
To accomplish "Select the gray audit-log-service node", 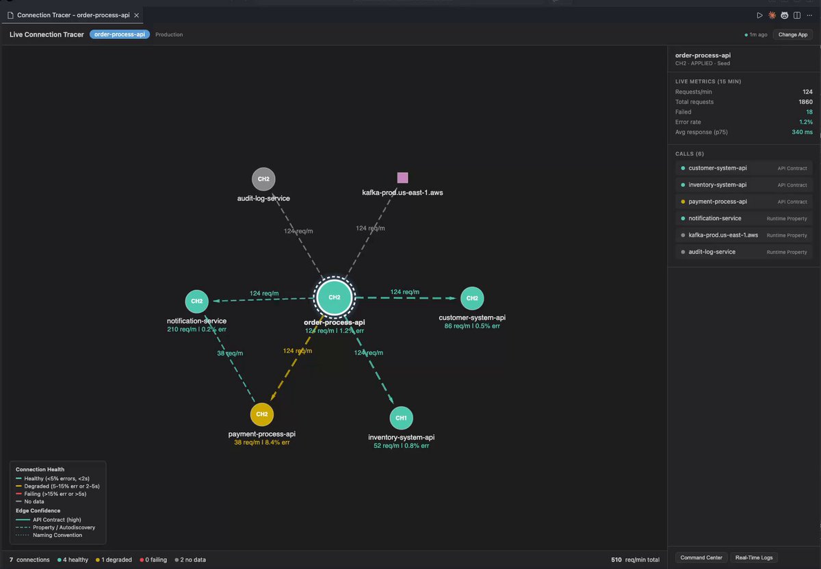I will (263, 179).
